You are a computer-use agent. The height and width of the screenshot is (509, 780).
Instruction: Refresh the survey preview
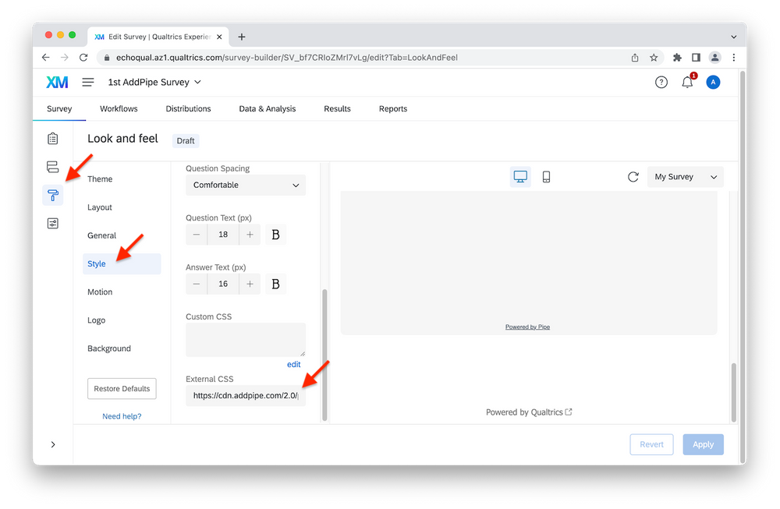[633, 177]
